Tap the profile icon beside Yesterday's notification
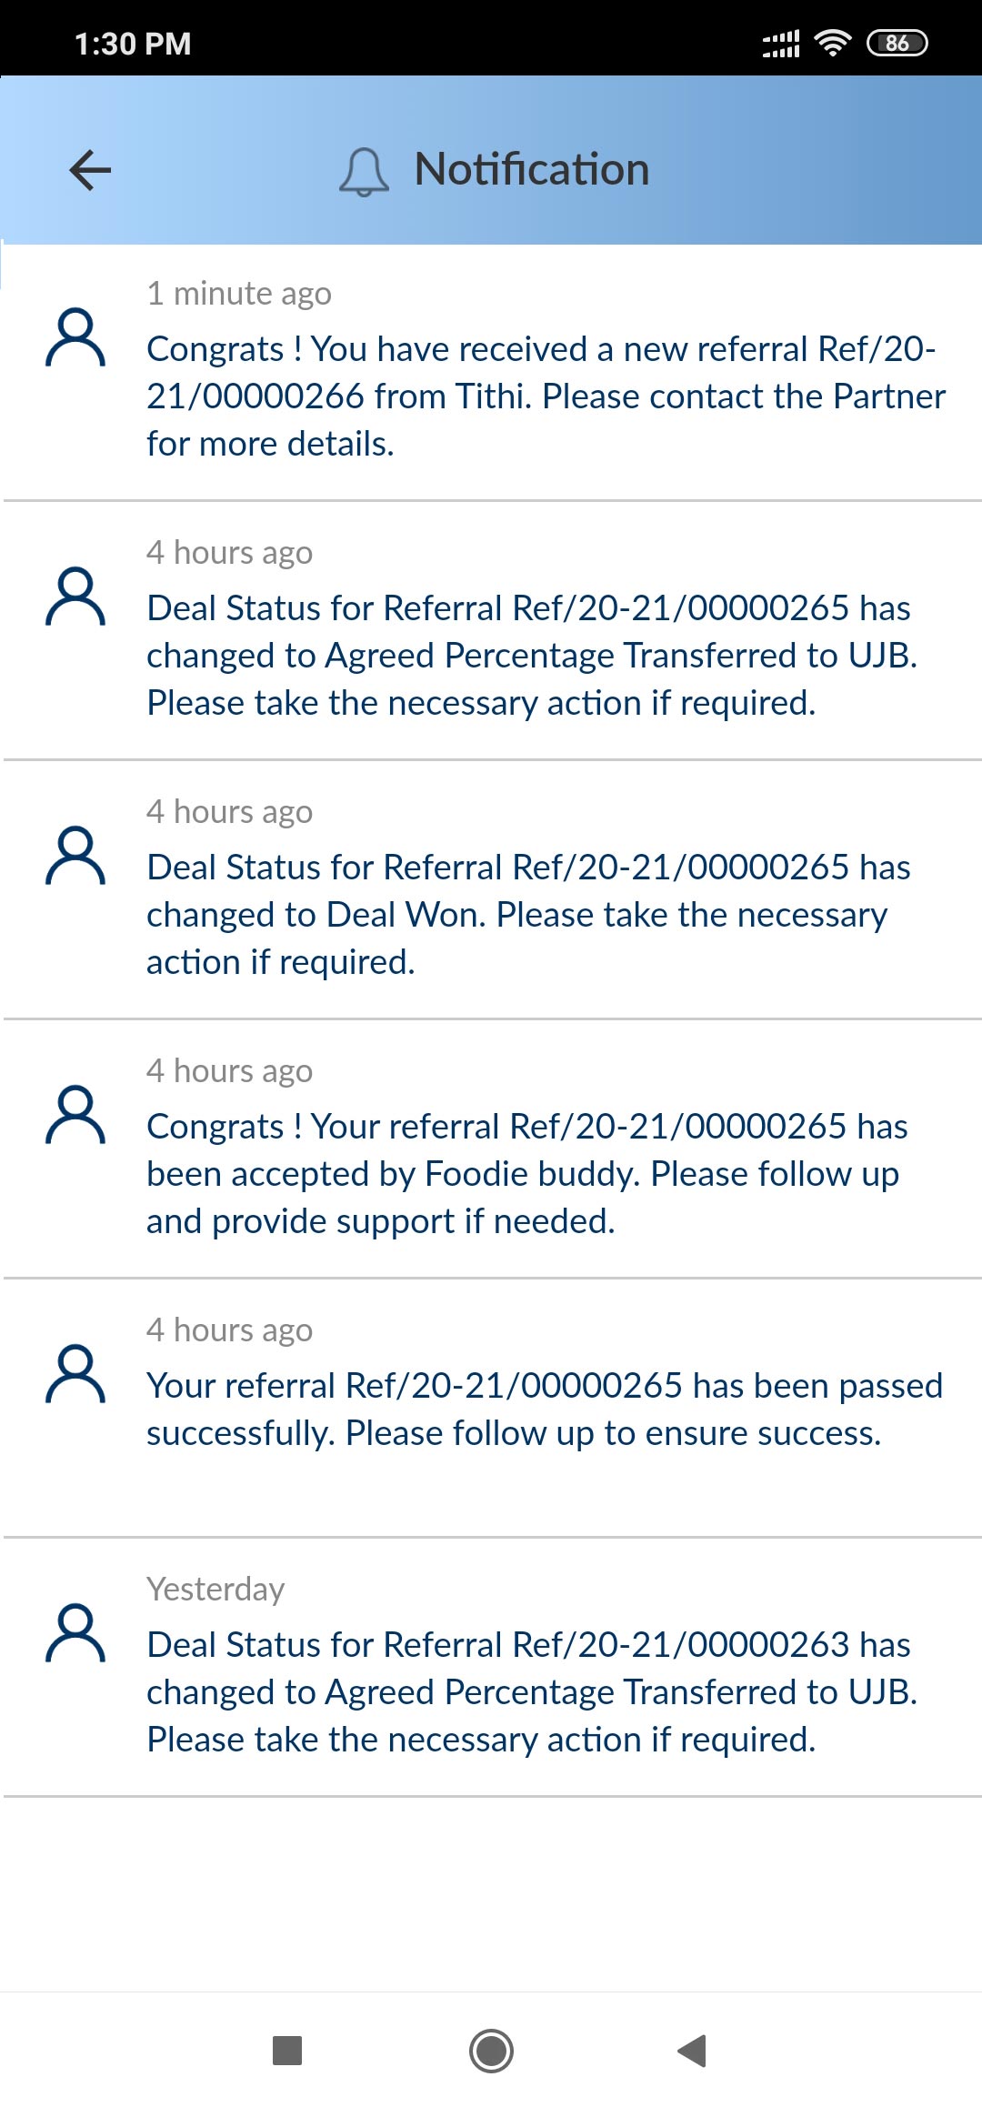982x2107 pixels. [75, 1633]
